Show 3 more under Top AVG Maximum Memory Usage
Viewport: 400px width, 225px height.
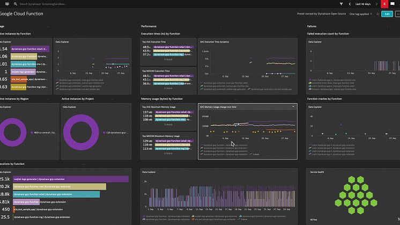[168, 125]
